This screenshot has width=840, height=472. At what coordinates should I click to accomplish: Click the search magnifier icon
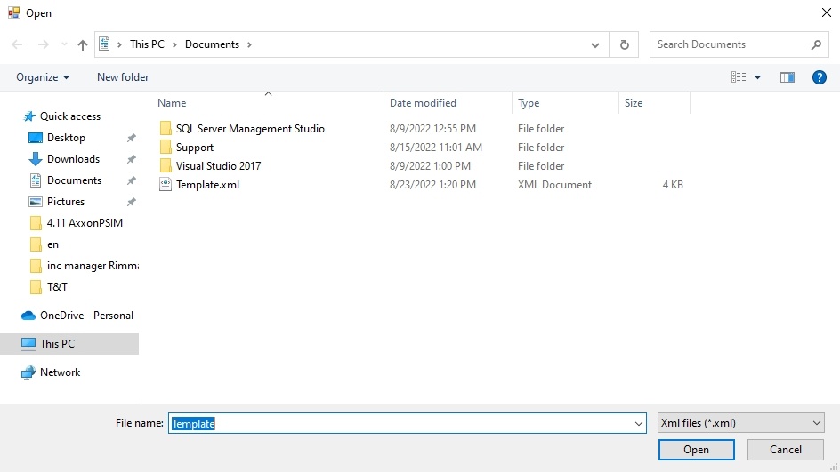(816, 44)
